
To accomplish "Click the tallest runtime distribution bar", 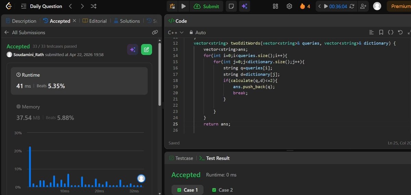I will coord(30,167).
